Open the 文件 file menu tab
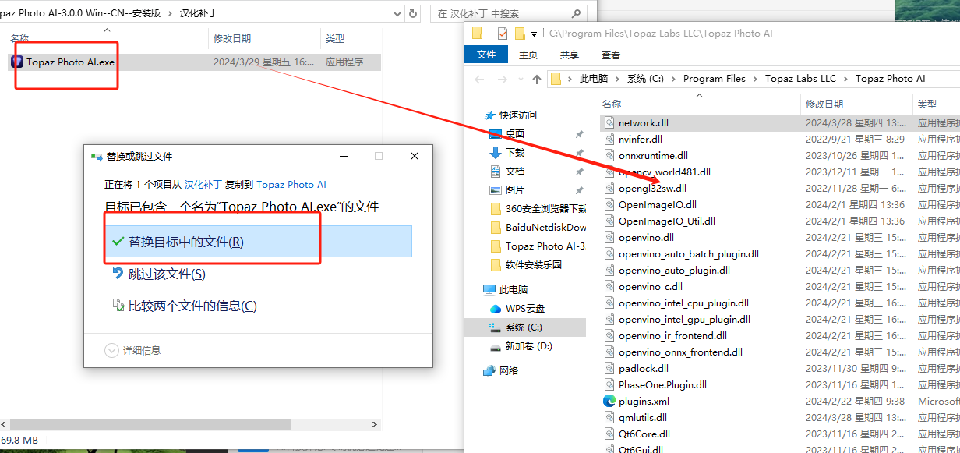The height and width of the screenshot is (453, 960). 486,55
